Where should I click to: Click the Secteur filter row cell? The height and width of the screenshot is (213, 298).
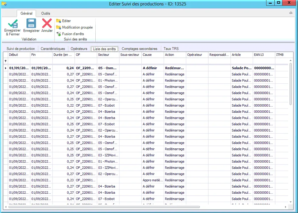tap(108, 61)
